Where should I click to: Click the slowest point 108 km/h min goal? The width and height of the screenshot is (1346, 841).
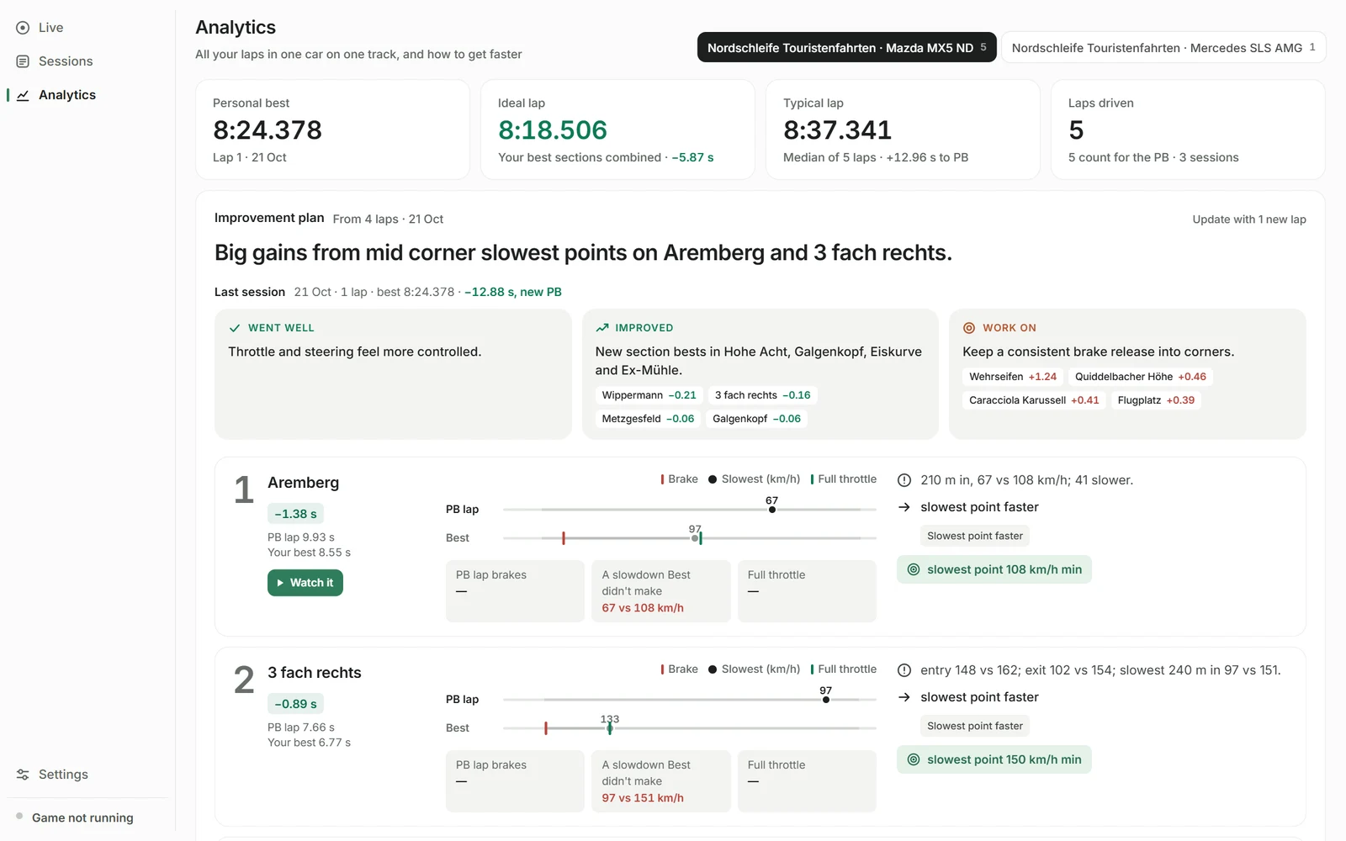pyautogui.click(x=994, y=569)
